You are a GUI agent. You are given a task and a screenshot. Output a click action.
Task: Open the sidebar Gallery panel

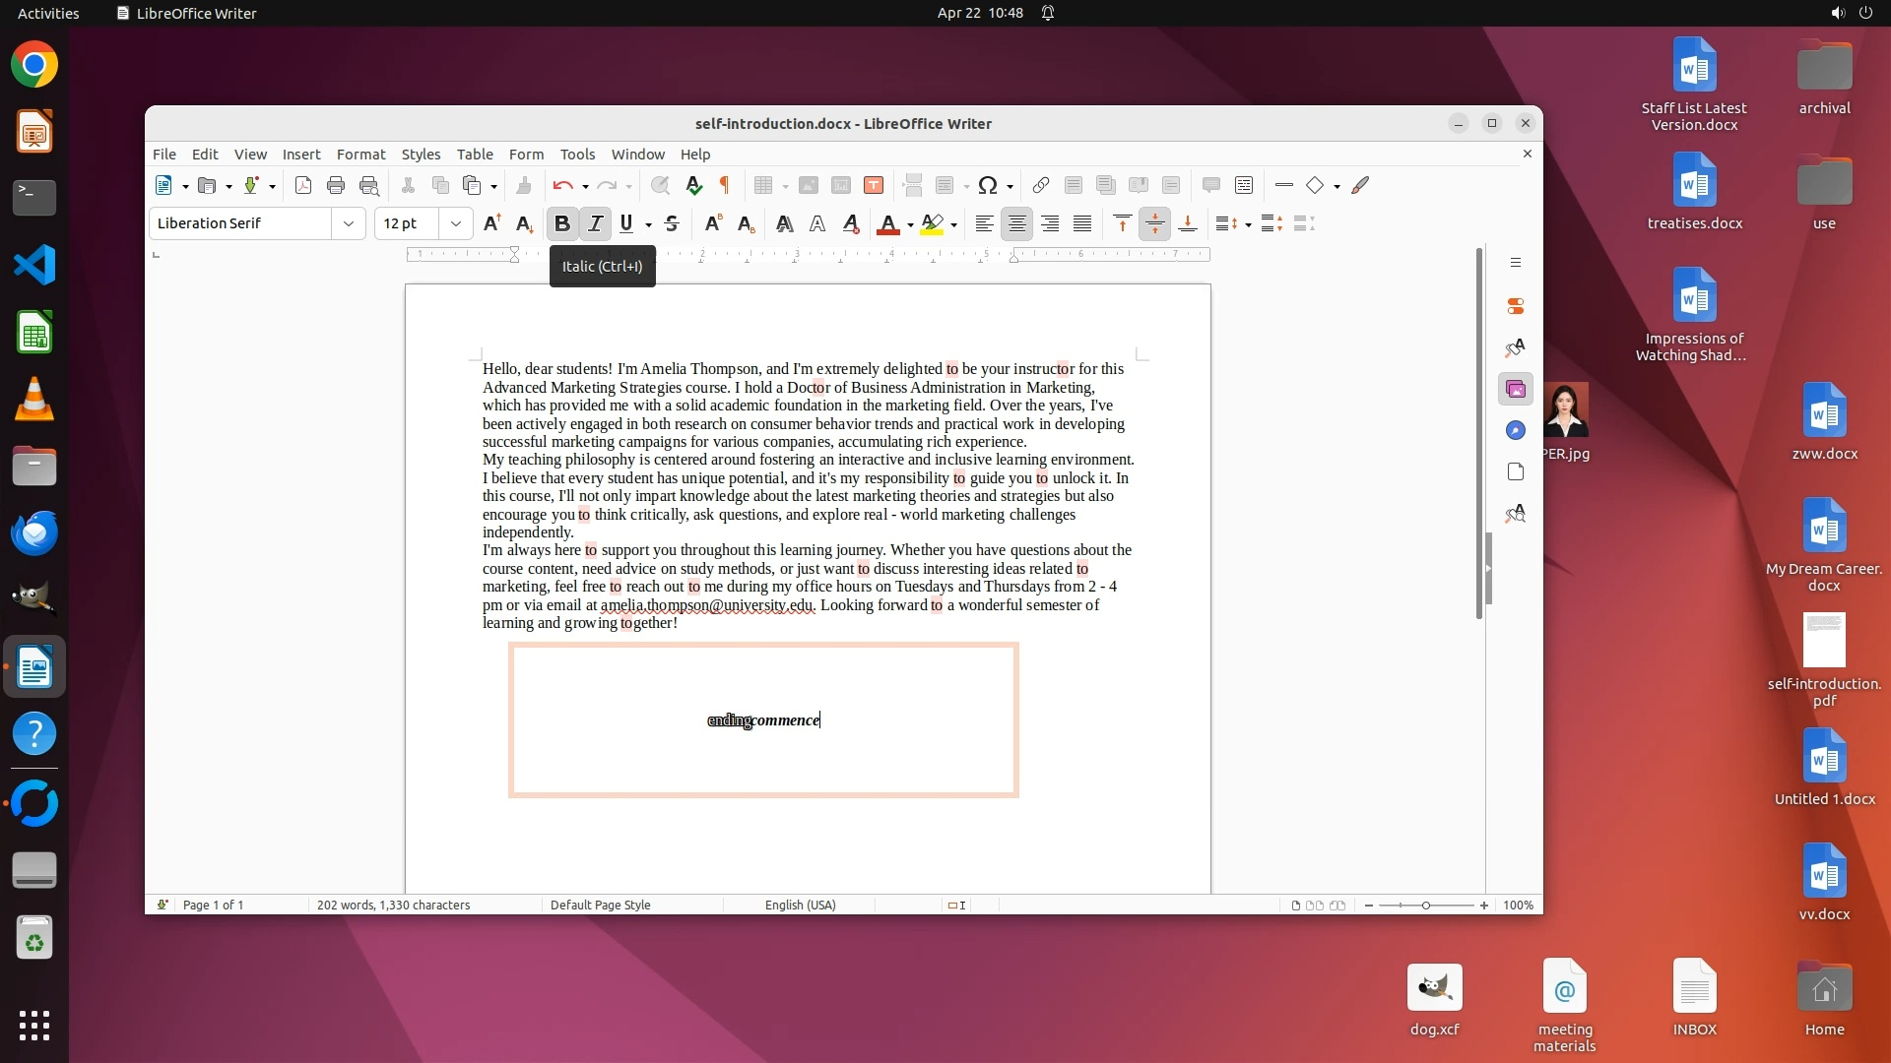(x=1516, y=390)
